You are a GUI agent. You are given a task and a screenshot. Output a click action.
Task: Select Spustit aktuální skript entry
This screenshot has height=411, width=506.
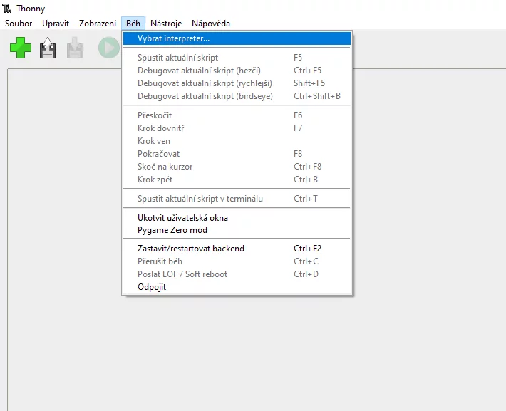237,58
